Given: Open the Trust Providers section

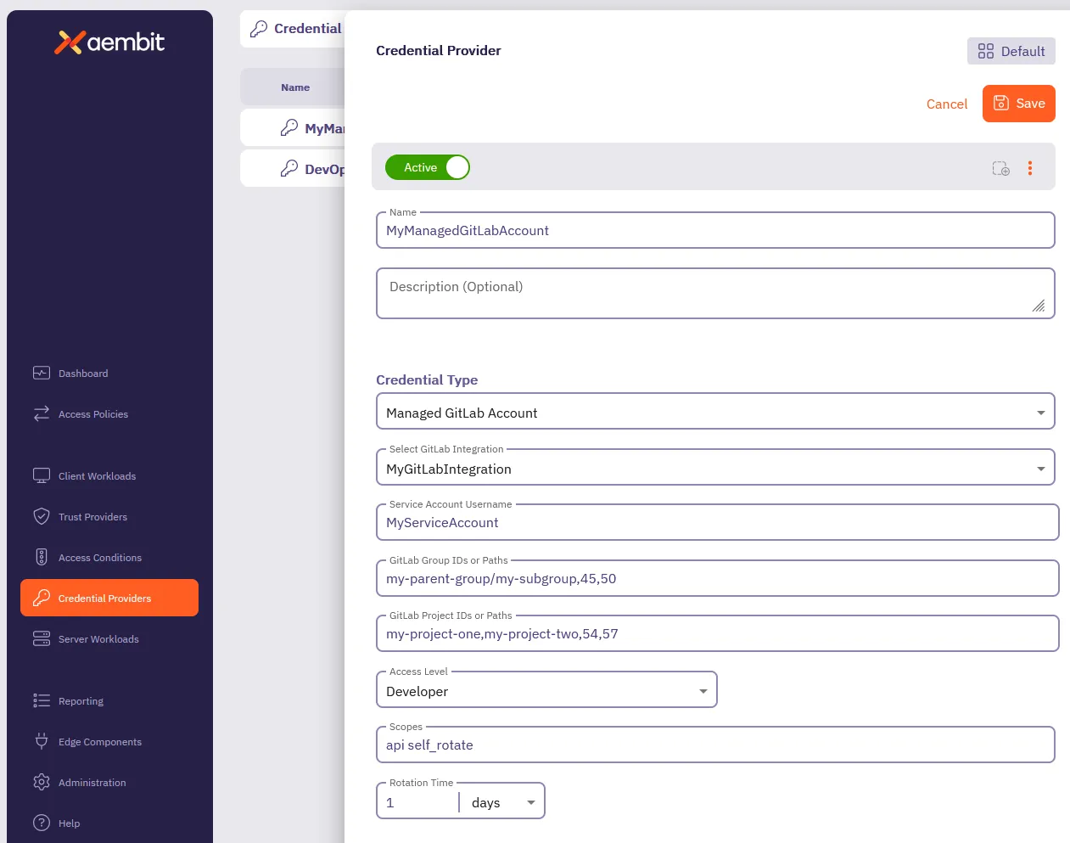Looking at the screenshot, I should pyautogui.click(x=92, y=517).
